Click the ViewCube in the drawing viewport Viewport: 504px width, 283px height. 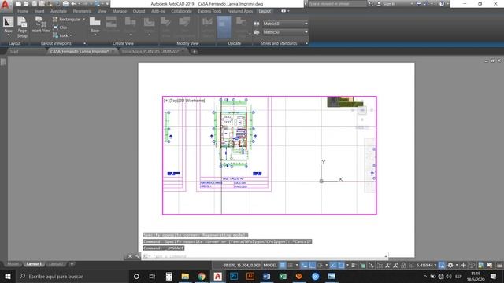click(x=362, y=110)
